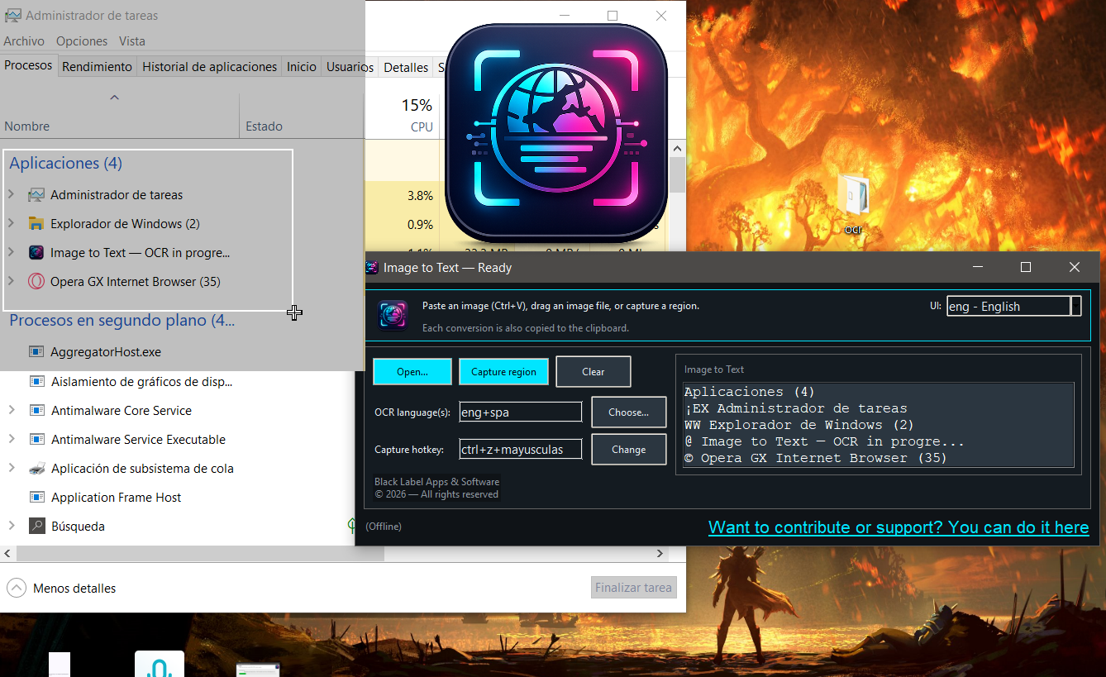Click inside the Image to Text output box
The width and height of the screenshot is (1106, 677).
[x=879, y=425]
